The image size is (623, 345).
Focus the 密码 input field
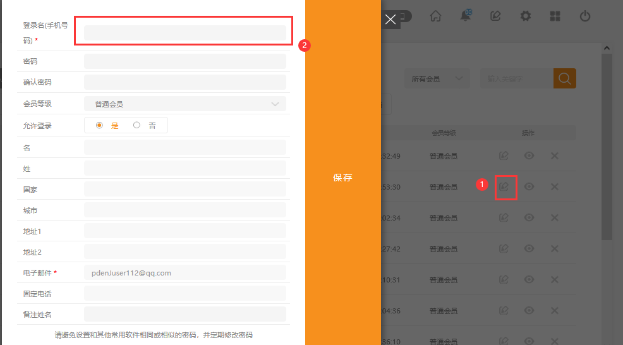(184, 61)
